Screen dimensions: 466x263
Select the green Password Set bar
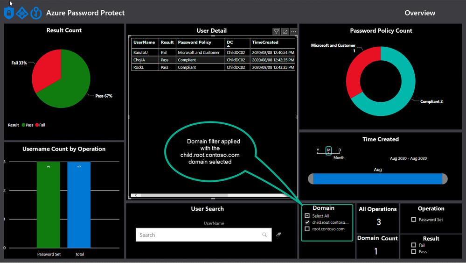(x=48, y=205)
